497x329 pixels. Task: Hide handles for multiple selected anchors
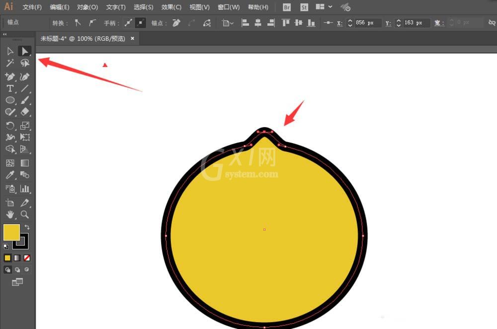tap(140, 22)
